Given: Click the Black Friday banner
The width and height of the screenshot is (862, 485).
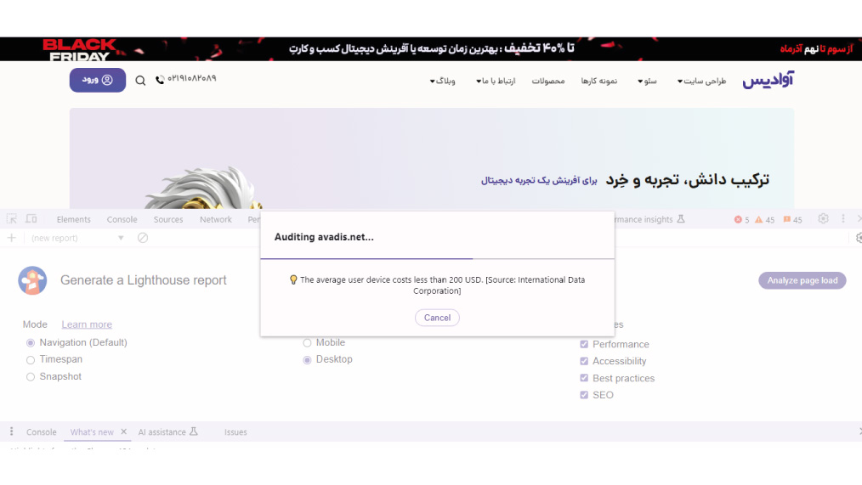Looking at the screenshot, I should point(431,49).
